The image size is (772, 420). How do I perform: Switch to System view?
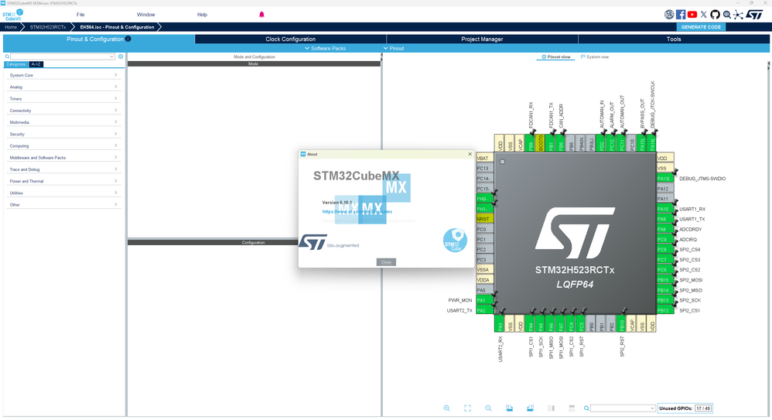(595, 57)
